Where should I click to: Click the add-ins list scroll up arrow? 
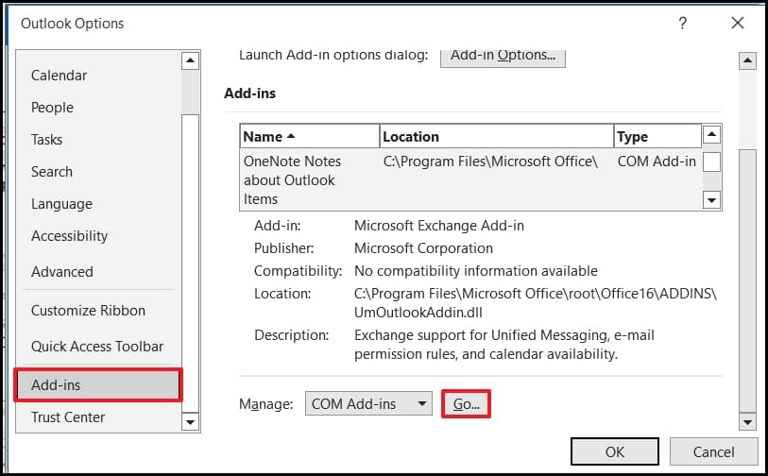click(x=711, y=134)
